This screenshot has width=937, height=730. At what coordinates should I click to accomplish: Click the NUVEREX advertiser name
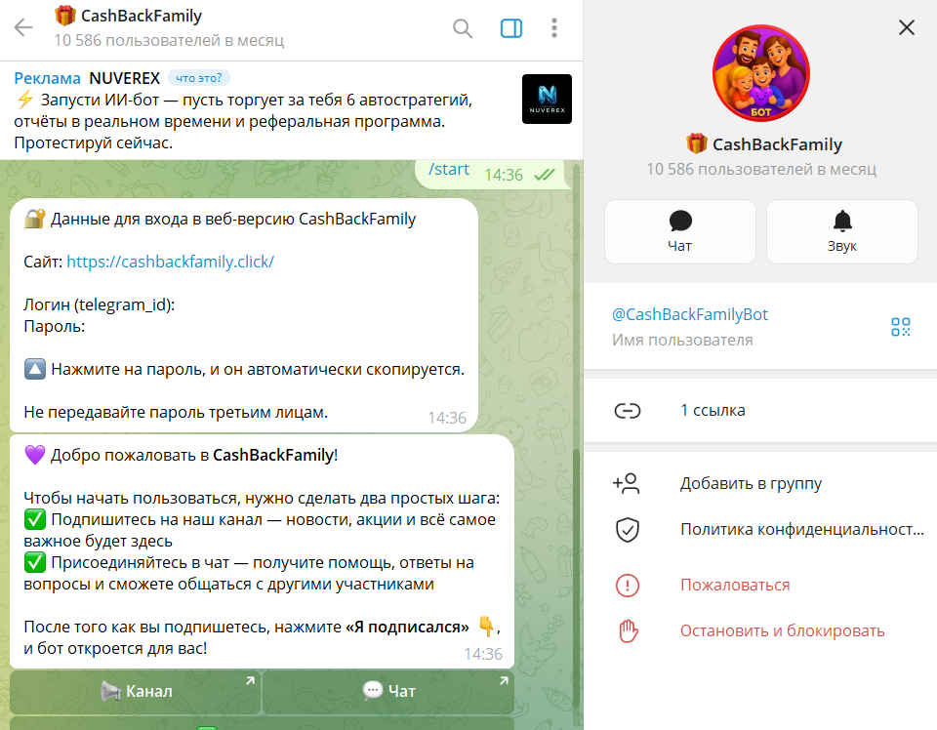pos(125,78)
